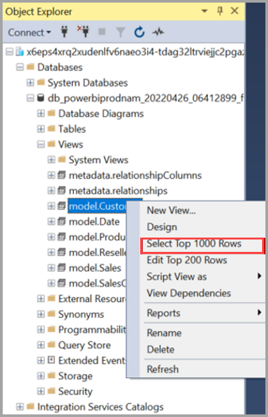
Task: Expand the metadata.relationships view node
Action: click(x=52, y=191)
